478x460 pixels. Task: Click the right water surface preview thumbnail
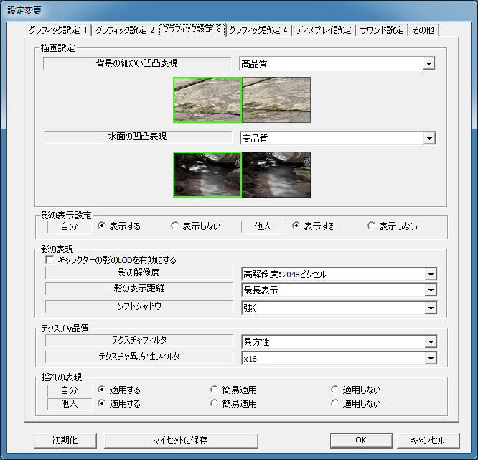coord(276,174)
